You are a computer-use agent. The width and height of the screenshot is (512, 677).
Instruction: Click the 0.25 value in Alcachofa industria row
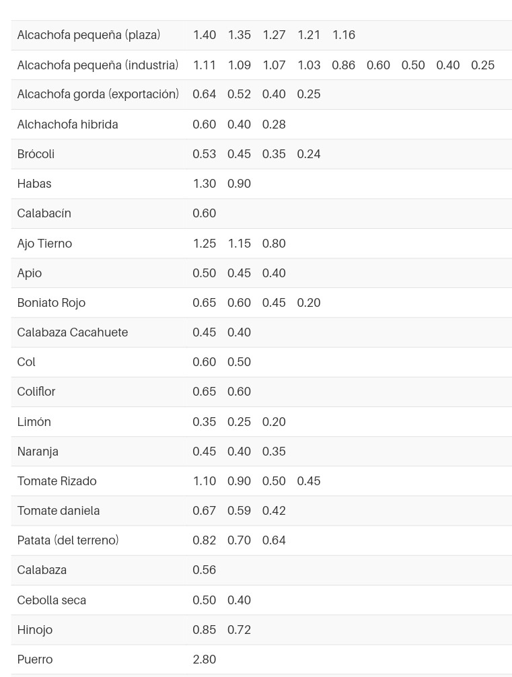pyautogui.click(x=482, y=65)
